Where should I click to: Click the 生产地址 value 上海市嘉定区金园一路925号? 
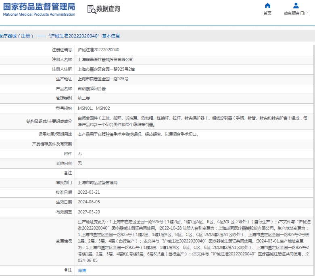[103, 79]
